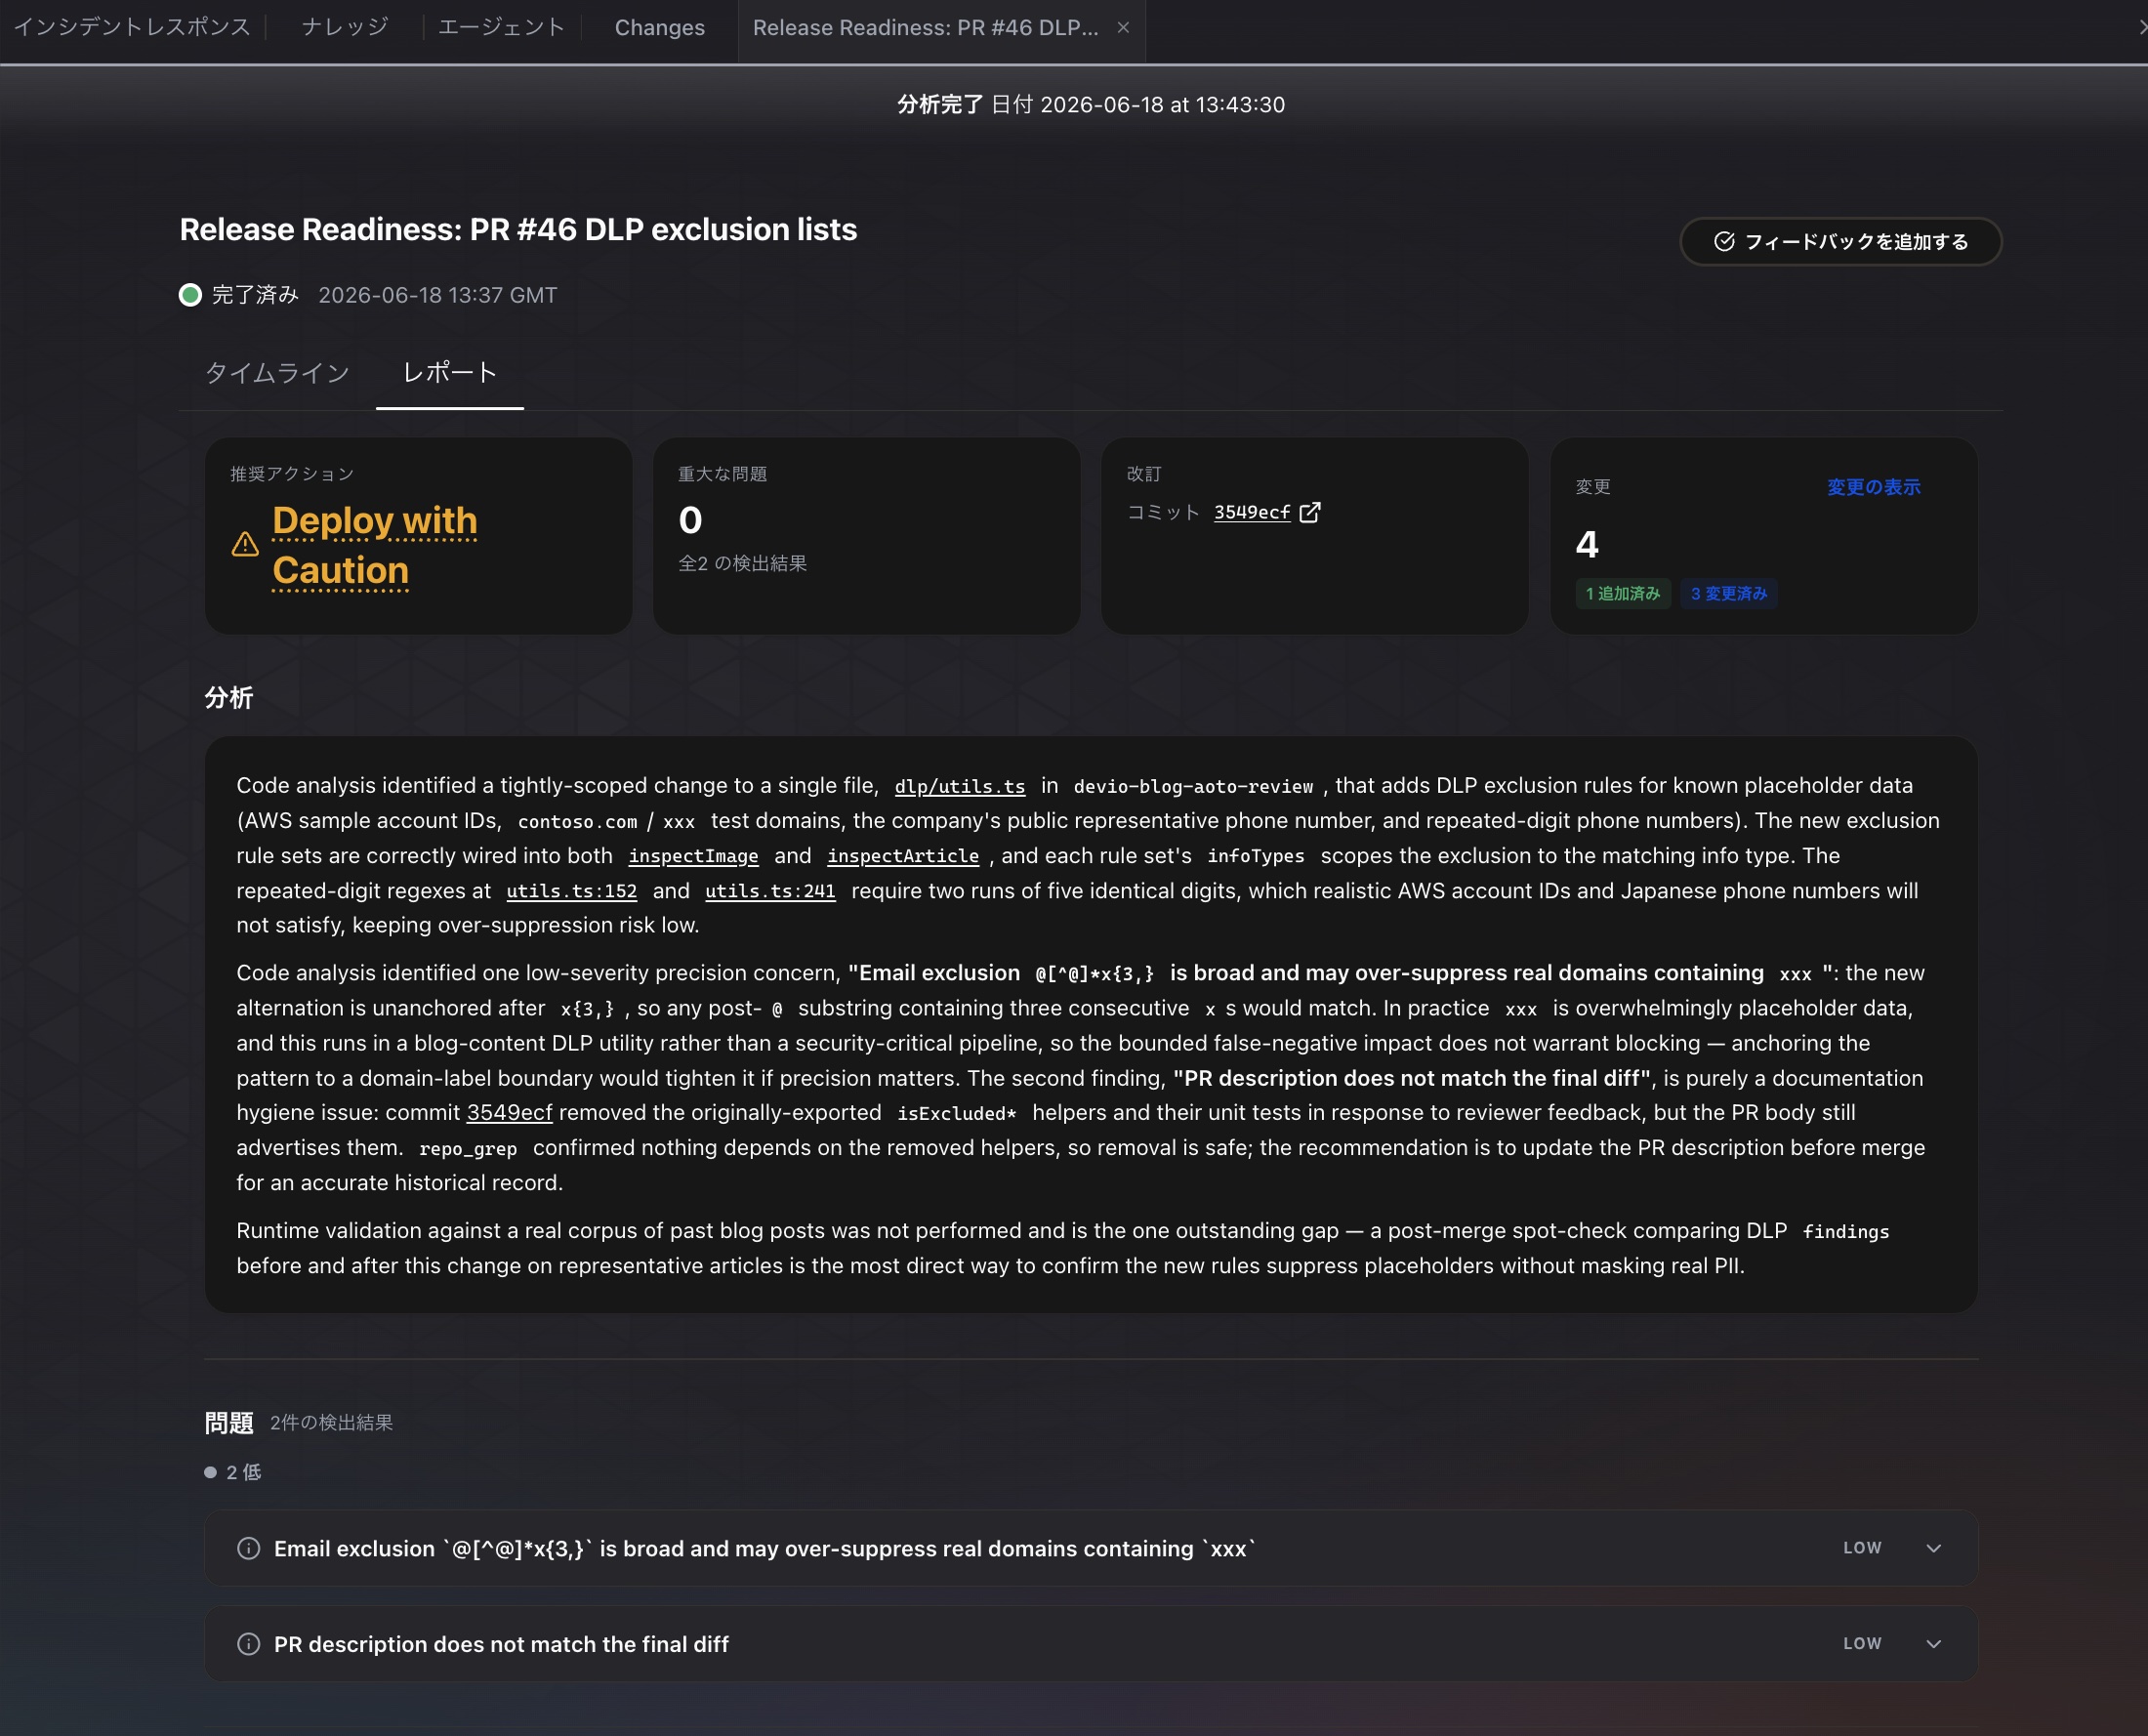Open utils.ts:241 reference link
Screen dimensions: 2148x1736
[770, 891]
